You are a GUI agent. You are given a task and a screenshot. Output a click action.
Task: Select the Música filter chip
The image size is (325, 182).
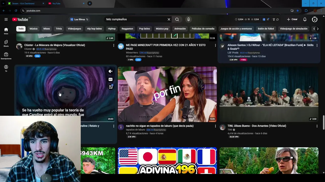pos(33,29)
